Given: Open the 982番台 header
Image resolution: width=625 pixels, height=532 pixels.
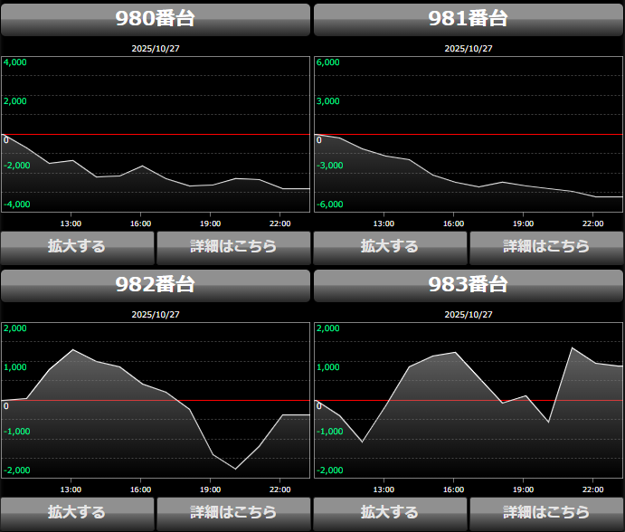Looking at the screenshot, I should pos(156,285).
